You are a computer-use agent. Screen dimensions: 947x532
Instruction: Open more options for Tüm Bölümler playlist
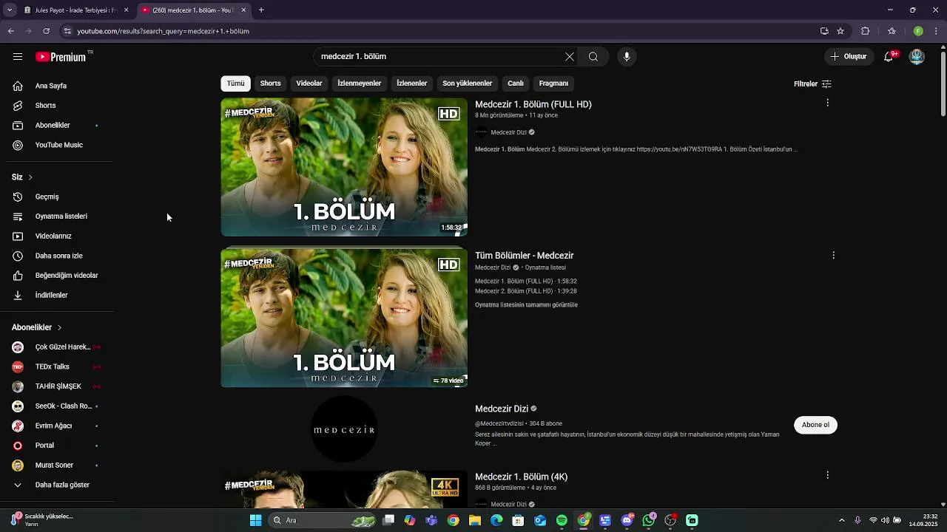[x=833, y=255]
